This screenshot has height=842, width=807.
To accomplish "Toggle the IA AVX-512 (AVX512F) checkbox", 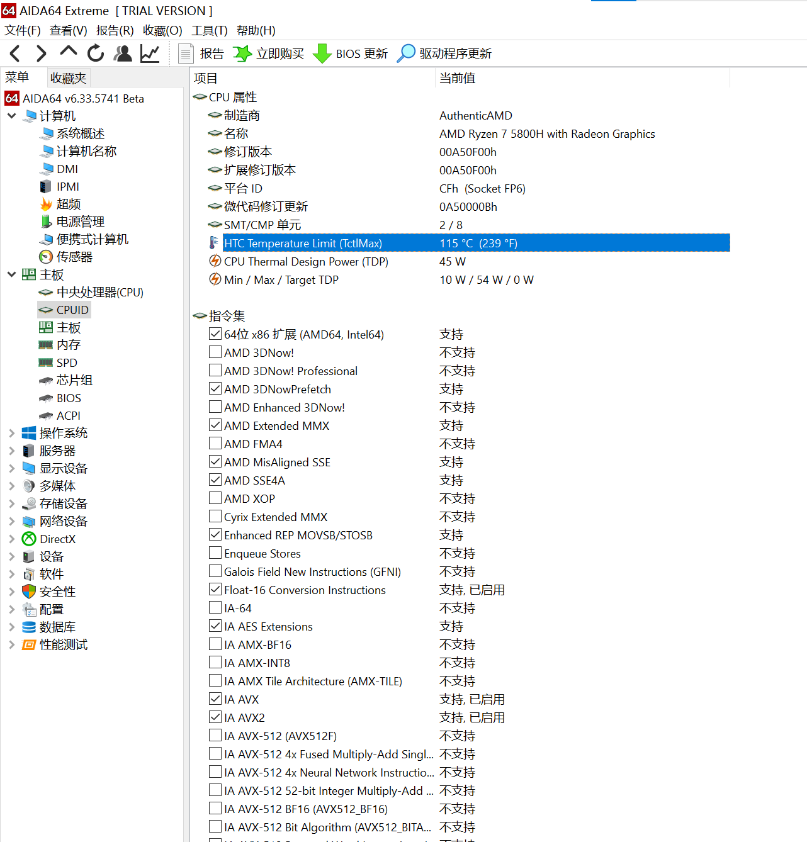I will 215,735.
